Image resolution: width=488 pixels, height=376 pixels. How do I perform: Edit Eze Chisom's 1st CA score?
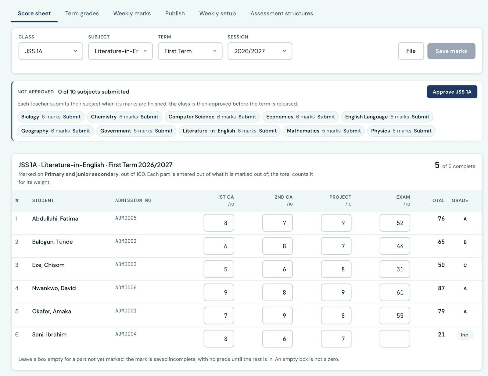tap(219, 269)
